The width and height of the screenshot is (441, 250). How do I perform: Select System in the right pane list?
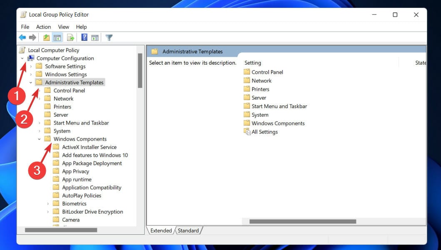click(260, 115)
